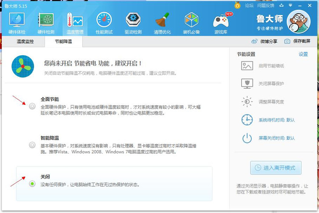319x213 pixels.
Task: Click the 启用节能墙纸 wallpaper picture icon
Action: (247, 66)
